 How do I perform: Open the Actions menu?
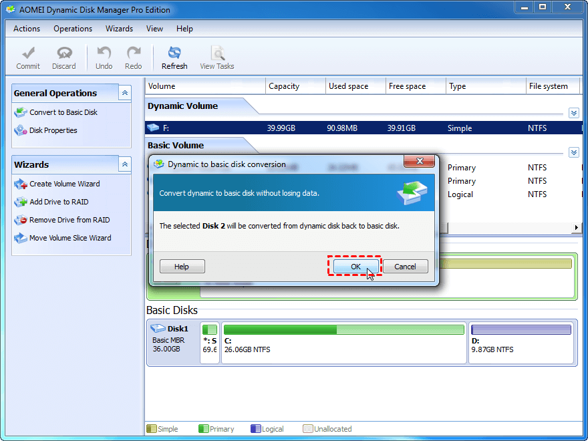[27, 29]
